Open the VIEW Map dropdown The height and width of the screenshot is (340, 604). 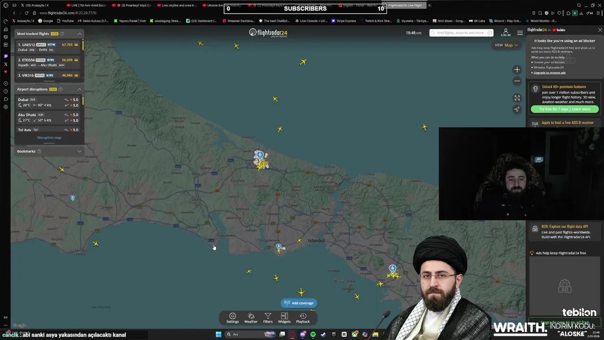506,45
